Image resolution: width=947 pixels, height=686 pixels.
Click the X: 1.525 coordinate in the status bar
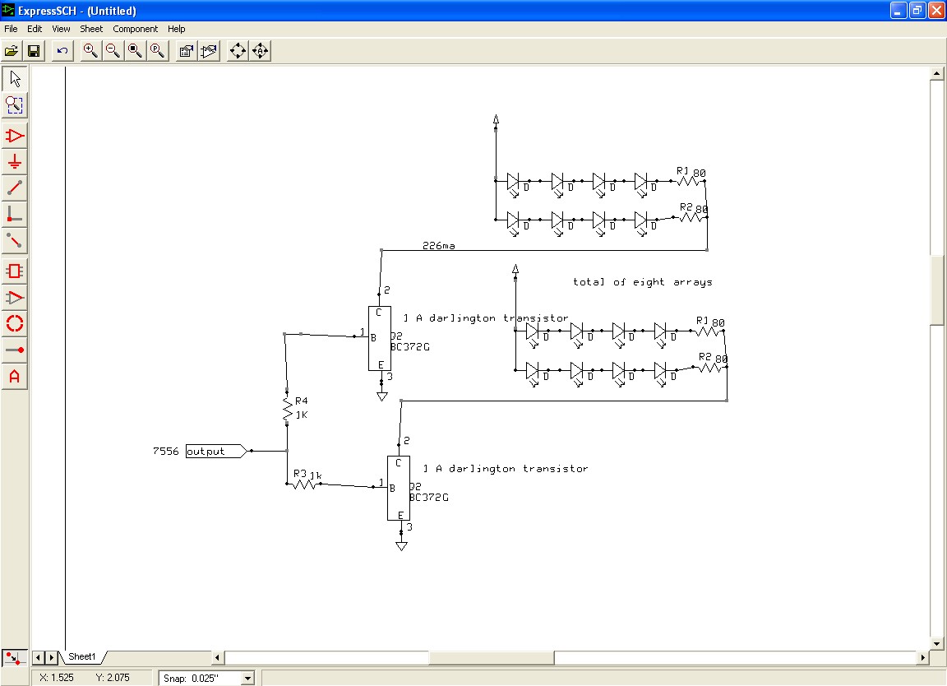tap(57, 678)
